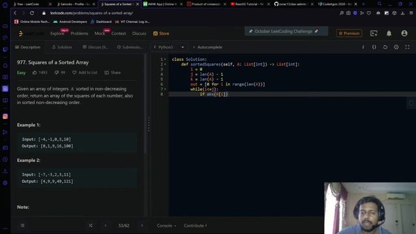Open the problem list hamburger icon
Screen dimensions: 416x234
(x=23, y=226)
